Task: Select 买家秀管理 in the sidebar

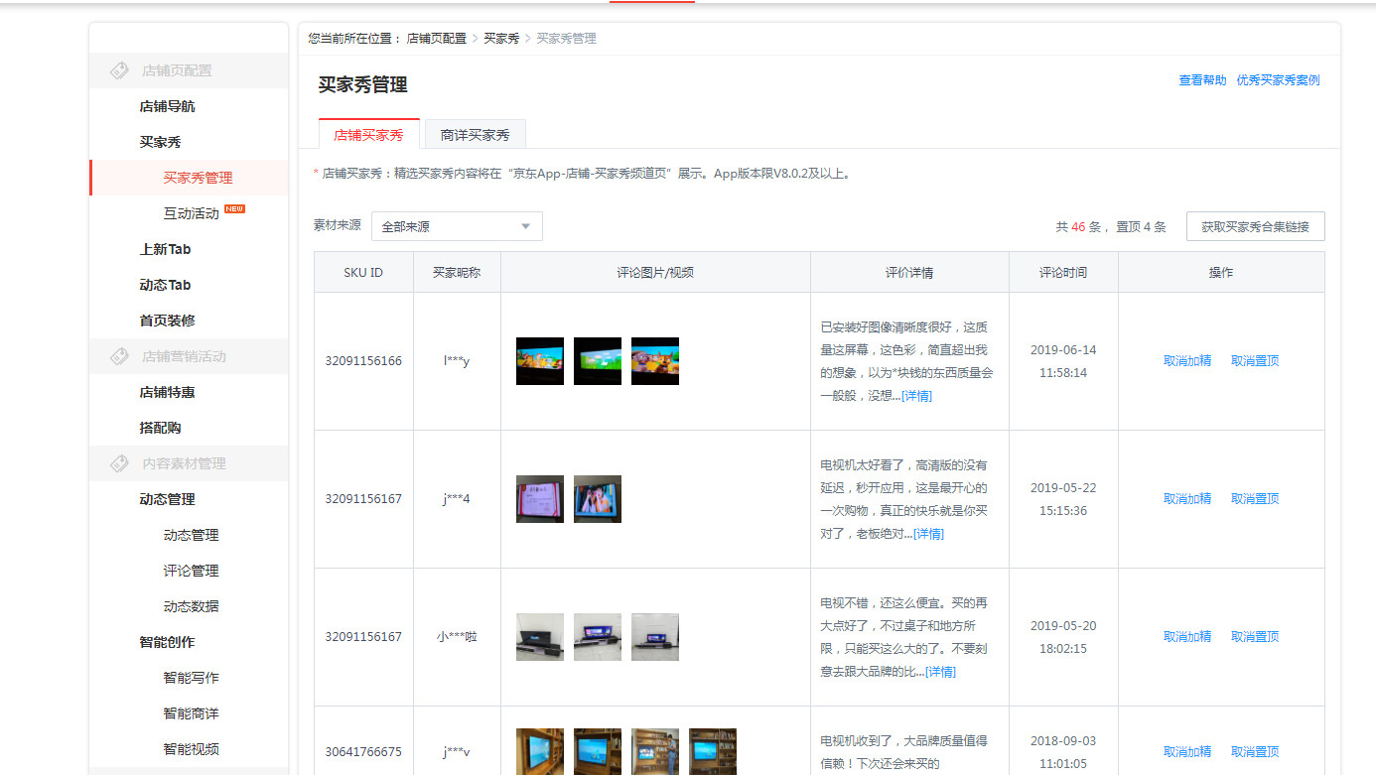Action: click(198, 178)
